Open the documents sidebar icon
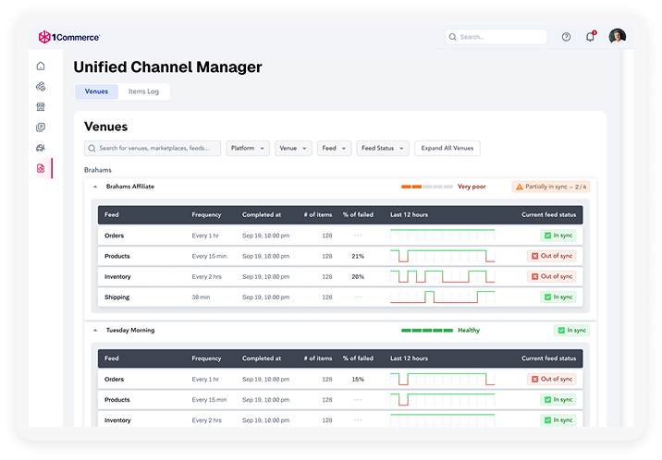The width and height of the screenshot is (662, 460). [41, 127]
